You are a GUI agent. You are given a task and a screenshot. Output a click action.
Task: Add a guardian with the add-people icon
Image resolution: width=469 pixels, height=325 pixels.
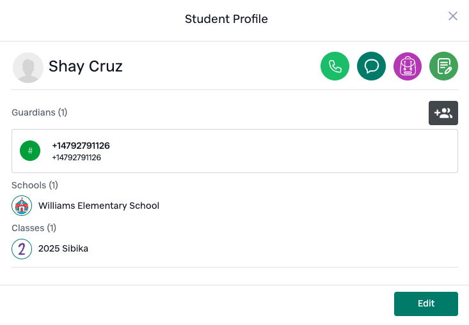click(443, 113)
